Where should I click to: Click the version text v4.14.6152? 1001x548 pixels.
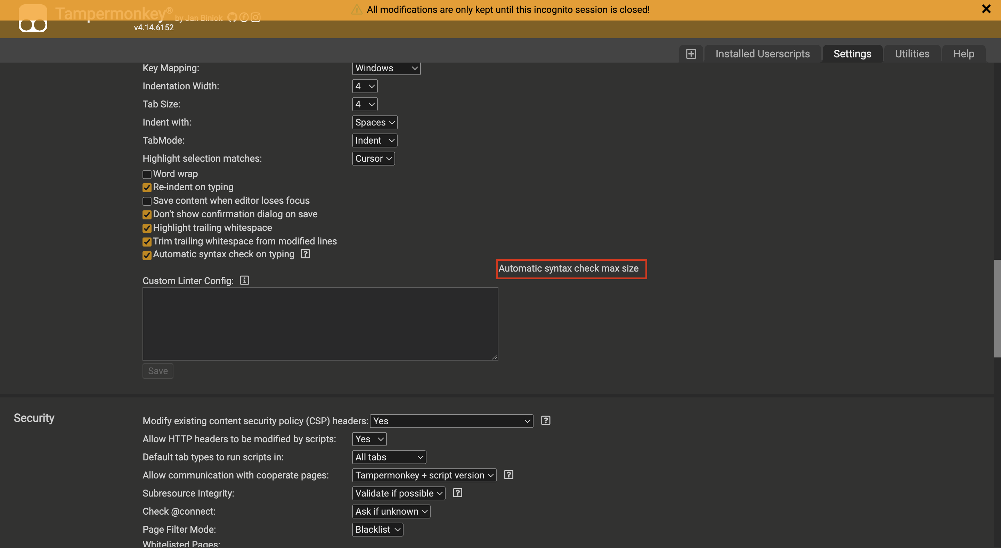[154, 27]
